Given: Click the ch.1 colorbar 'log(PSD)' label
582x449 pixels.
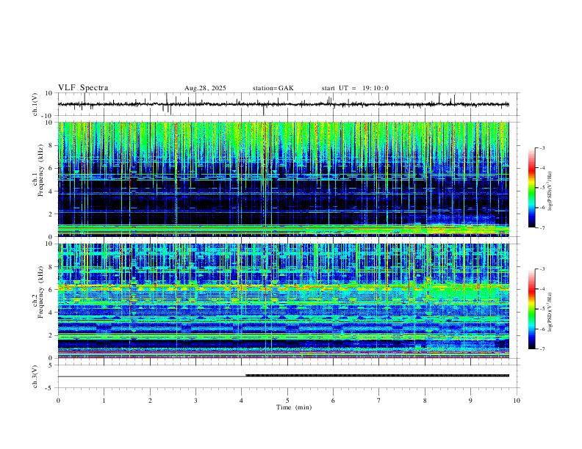Looking at the screenshot, I should tap(550, 191).
